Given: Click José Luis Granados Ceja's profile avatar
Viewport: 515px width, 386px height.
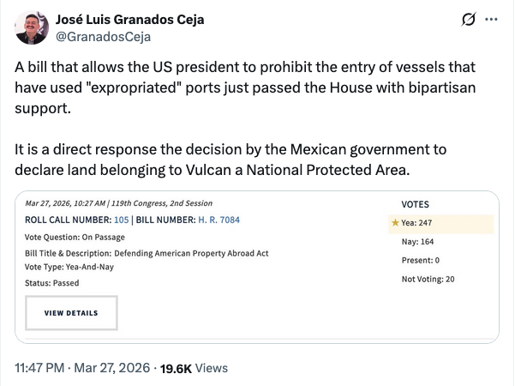Looking at the screenshot, I should point(31,27).
